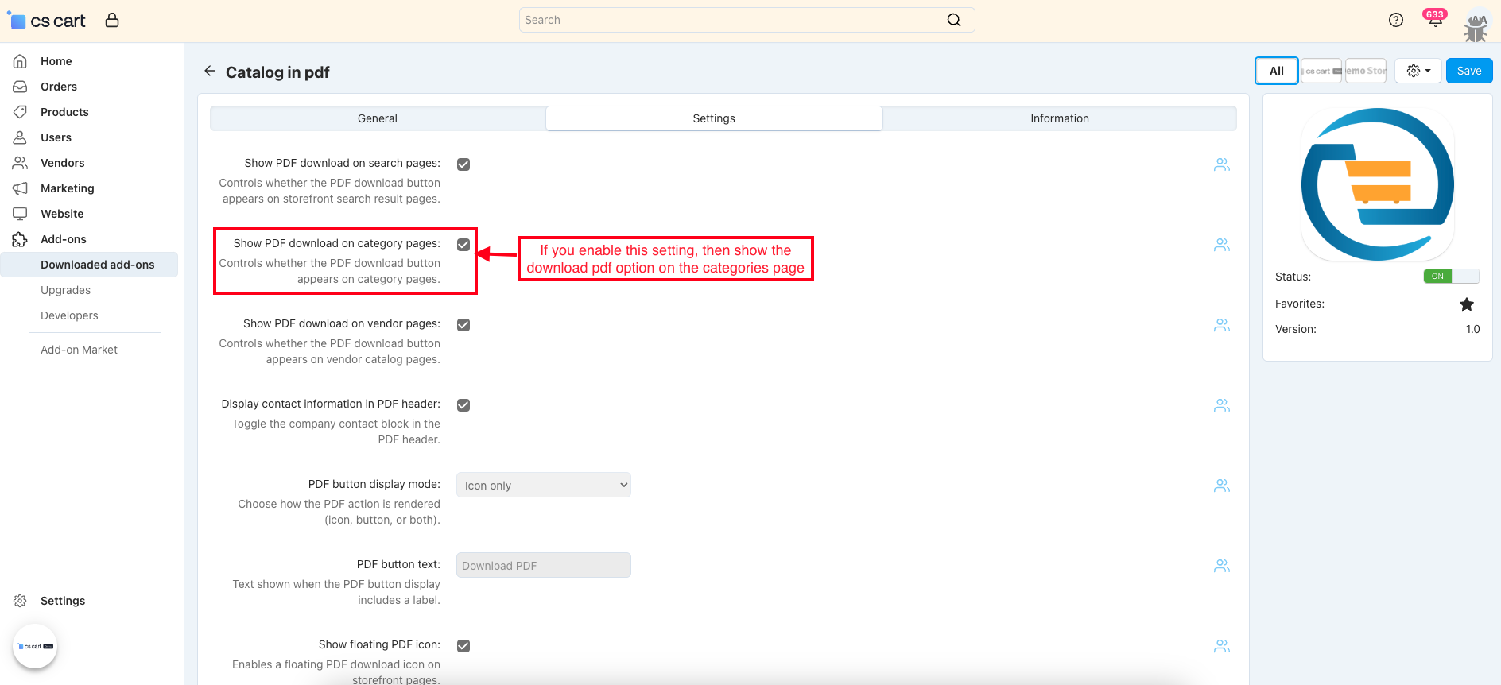Open the PDF button display mode dropdown

543,486
